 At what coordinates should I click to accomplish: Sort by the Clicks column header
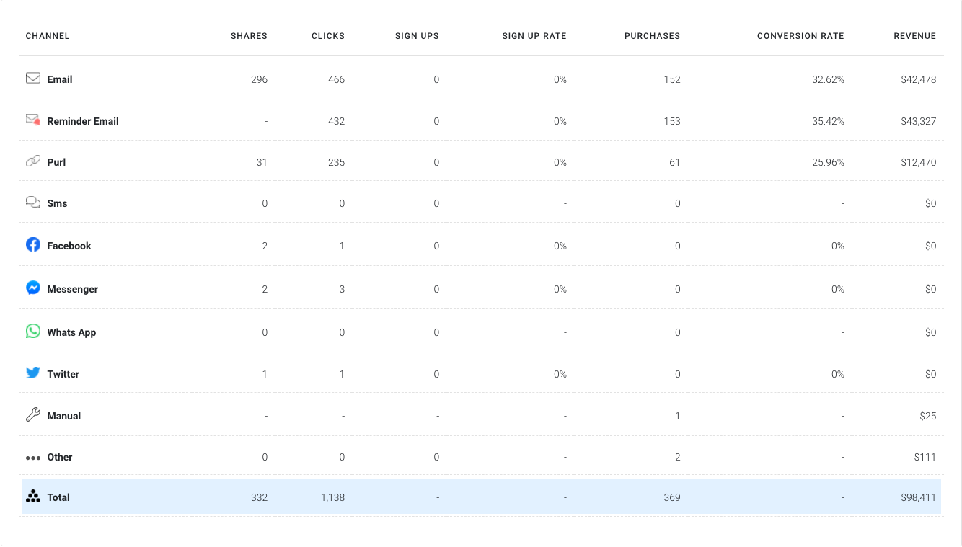[x=328, y=36]
